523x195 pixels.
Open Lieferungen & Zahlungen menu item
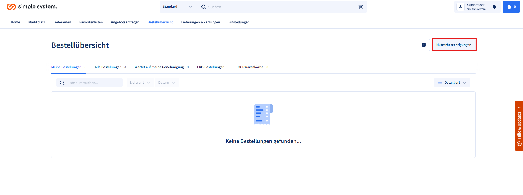pos(200,22)
